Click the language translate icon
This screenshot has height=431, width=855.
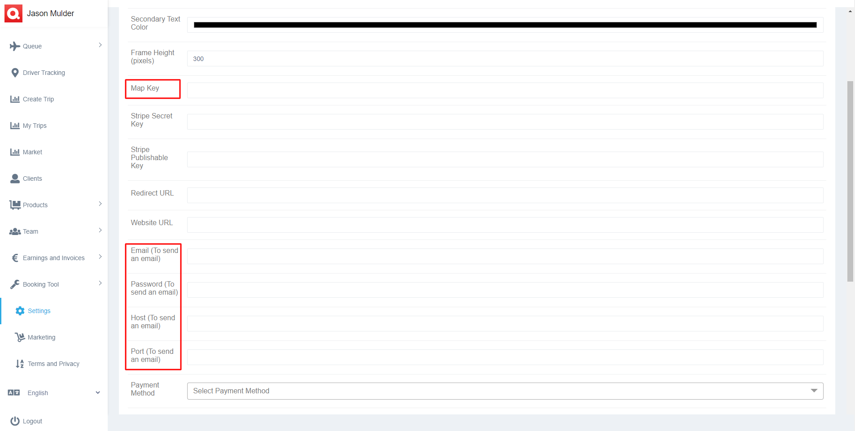click(x=14, y=392)
